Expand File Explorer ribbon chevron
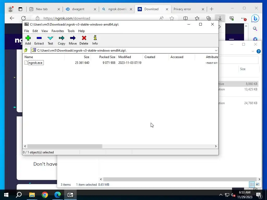This screenshot has height=200, width=267. [x=253, y=51]
